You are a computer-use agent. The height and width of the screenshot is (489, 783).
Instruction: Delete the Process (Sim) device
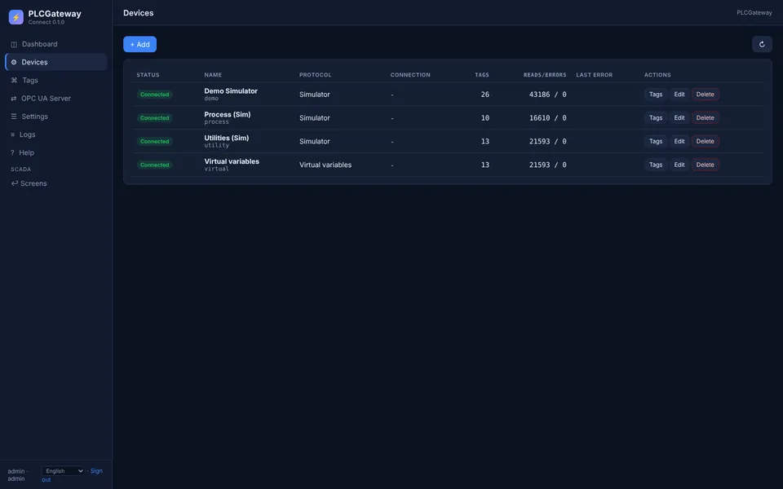(x=705, y=117)
